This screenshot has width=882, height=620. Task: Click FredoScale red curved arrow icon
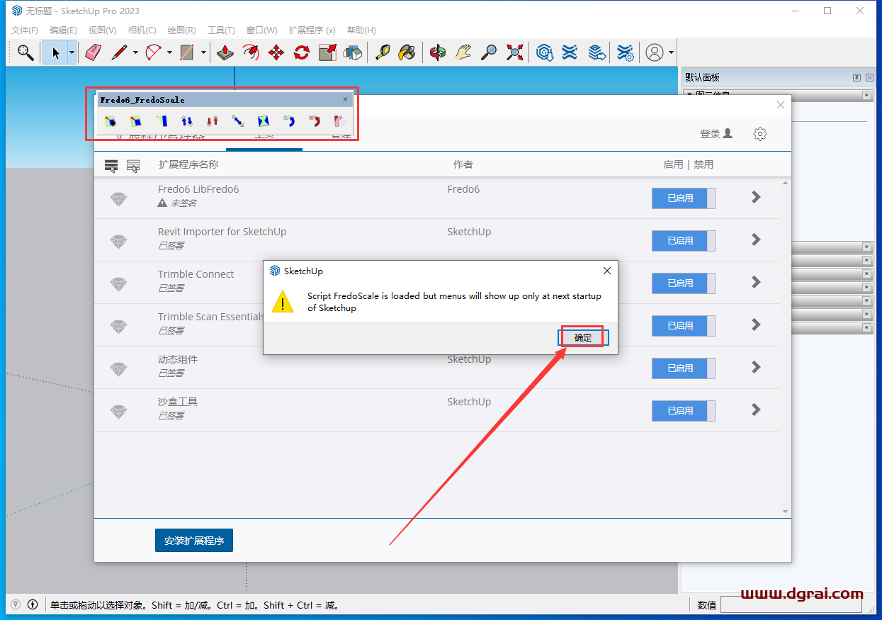[x=315, y=121]
